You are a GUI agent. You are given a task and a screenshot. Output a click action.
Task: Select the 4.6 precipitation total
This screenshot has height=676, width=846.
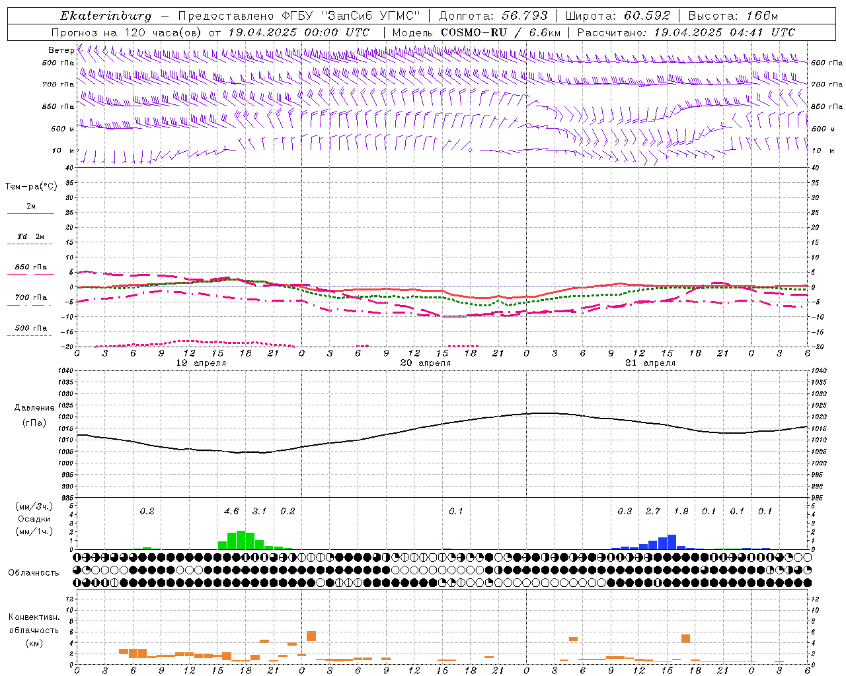[x=231, y=512]
